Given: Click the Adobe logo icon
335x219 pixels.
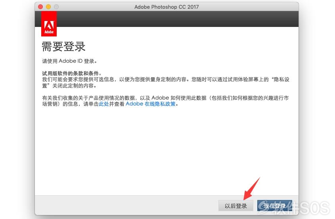Looking at the screenshot, I should pyautogui.click(x=49, y=24).
